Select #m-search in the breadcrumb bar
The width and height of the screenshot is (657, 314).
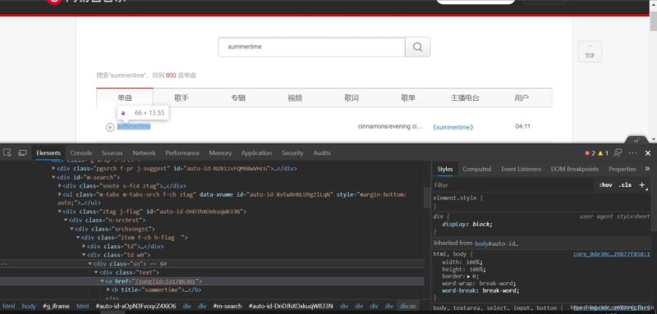(227, 306)
